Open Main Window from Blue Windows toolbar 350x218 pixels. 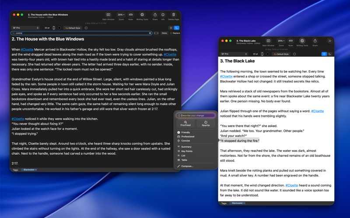(108, 15)
